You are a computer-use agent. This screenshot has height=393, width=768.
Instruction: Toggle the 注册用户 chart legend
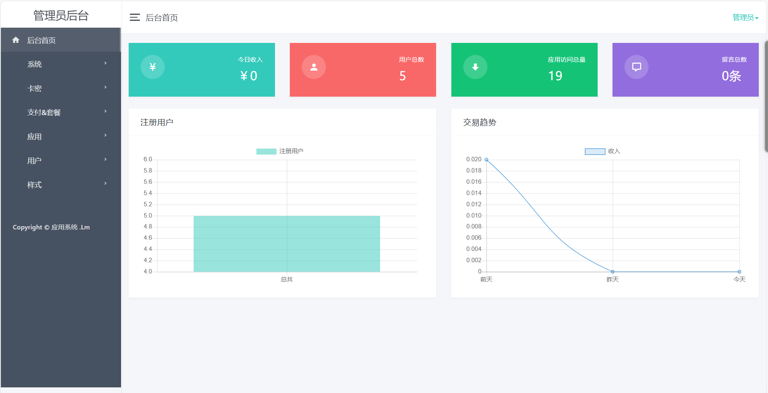coord(280,151)
